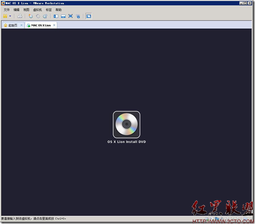Toggle the sidebar panel view icon
This screenshot has width=255, height=224.
[x=56, y=16]
